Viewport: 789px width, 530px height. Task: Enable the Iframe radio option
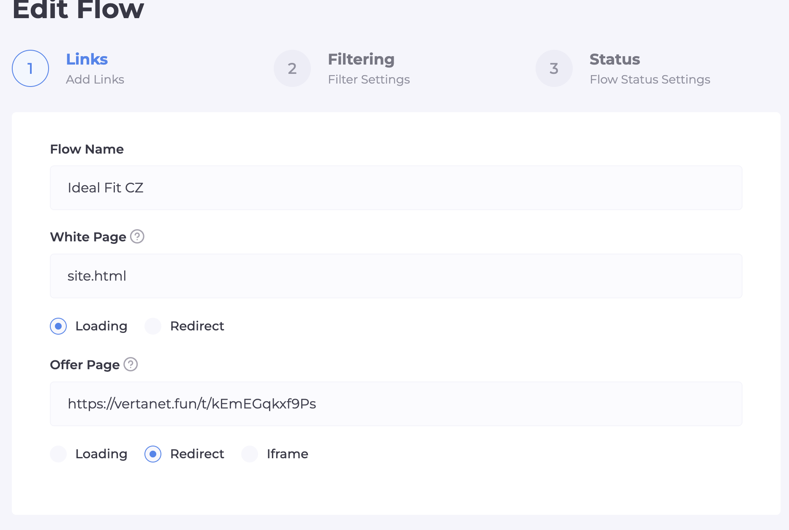(x=250, y=454)
